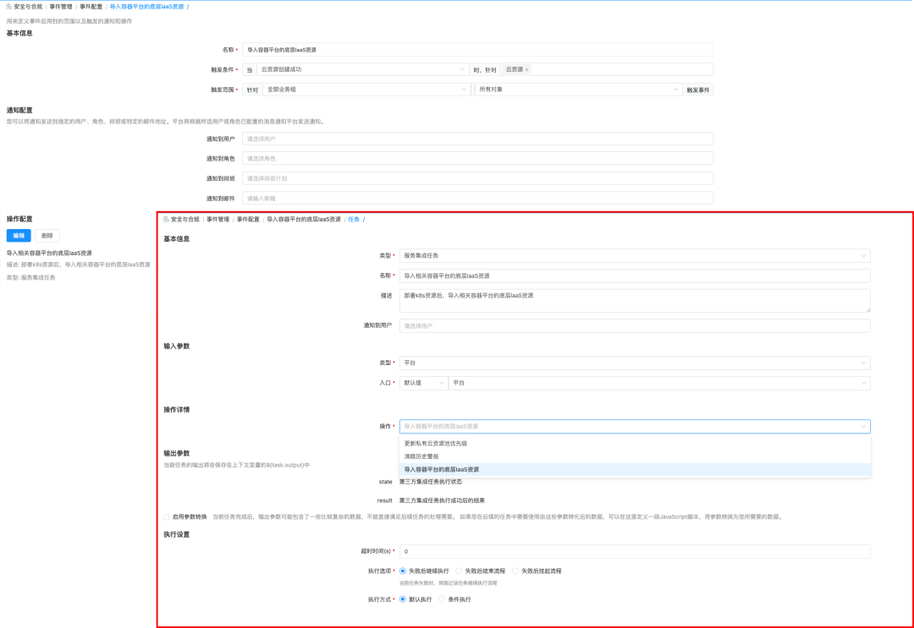The width and height of the screenshot is (914, 628).
Task: Click the shield icon in the task panel breadcrumb
Action: (166, 218)
